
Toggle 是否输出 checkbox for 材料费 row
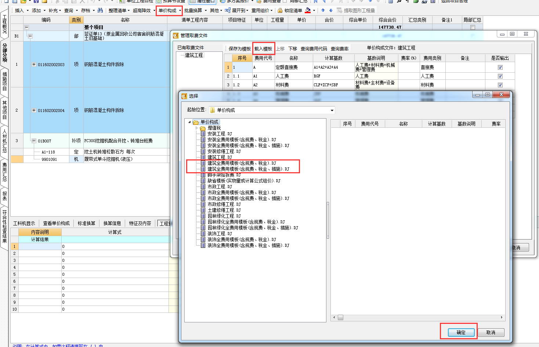point(500,85)
